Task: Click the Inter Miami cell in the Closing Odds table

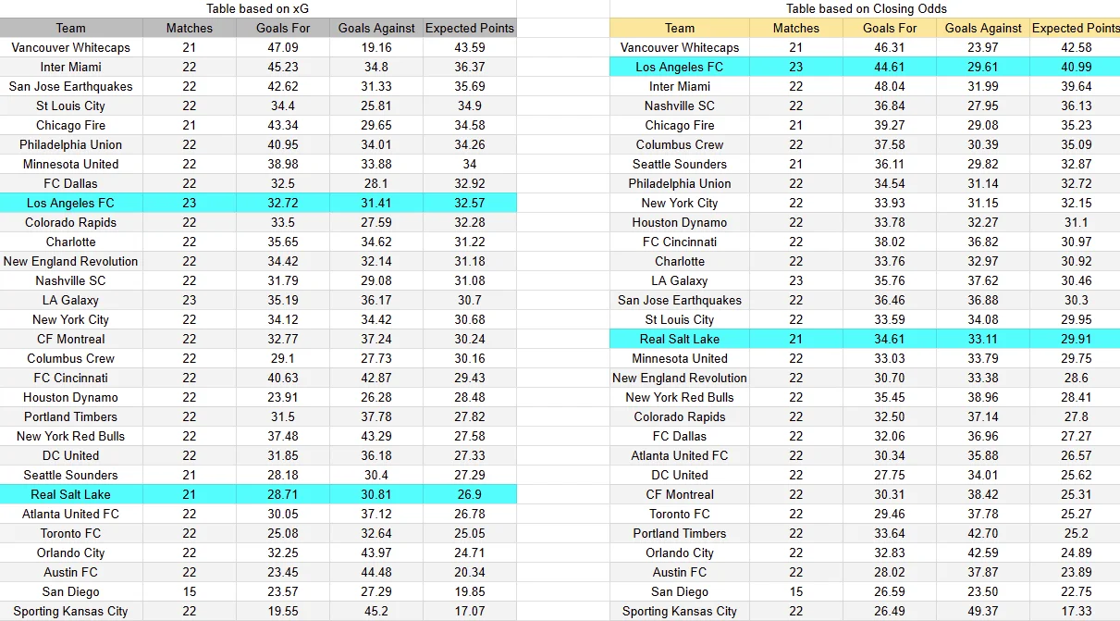Action: pyautogui.click(x=680, y=86)
